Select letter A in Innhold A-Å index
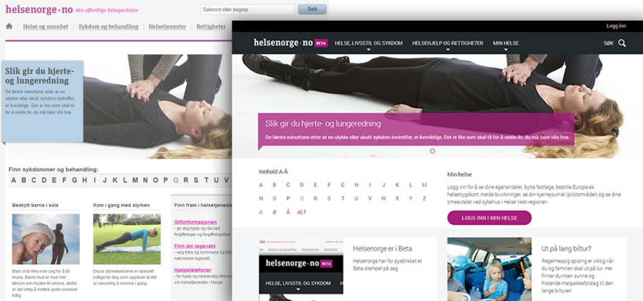Image resolution: width=643 pixels, height=301 pixels. click(261, 185)
